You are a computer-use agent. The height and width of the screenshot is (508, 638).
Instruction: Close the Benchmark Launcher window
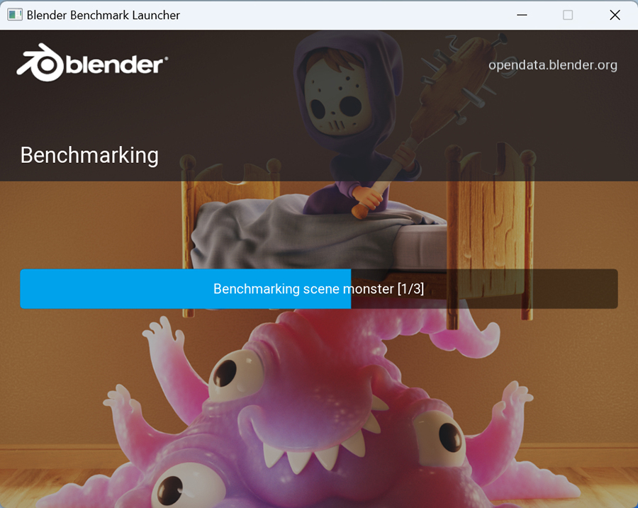pyautogui.click(x=615, y=15)
